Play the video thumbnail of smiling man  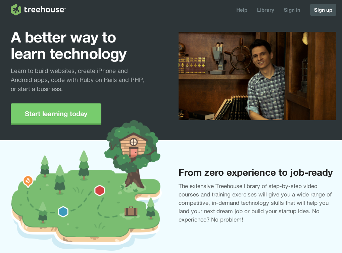[x=257, y=76]
